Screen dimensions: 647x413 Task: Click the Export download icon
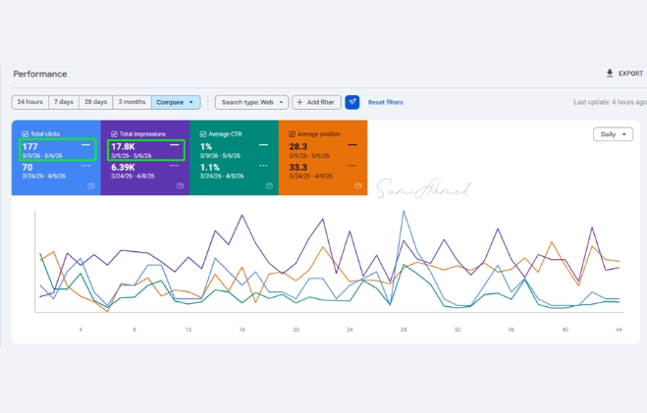pos(610,74)
